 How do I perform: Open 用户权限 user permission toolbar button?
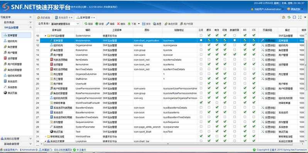click(x=186, y=24)
